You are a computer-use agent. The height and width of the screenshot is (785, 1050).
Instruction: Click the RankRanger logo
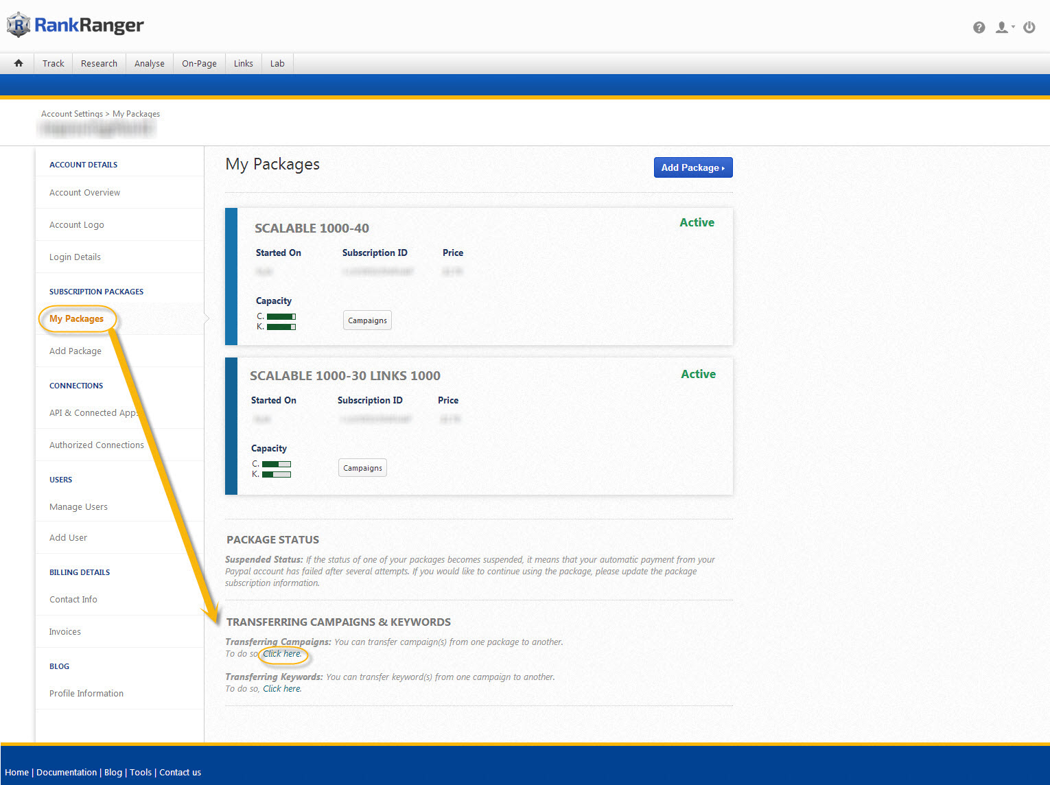tap(75, 25)
